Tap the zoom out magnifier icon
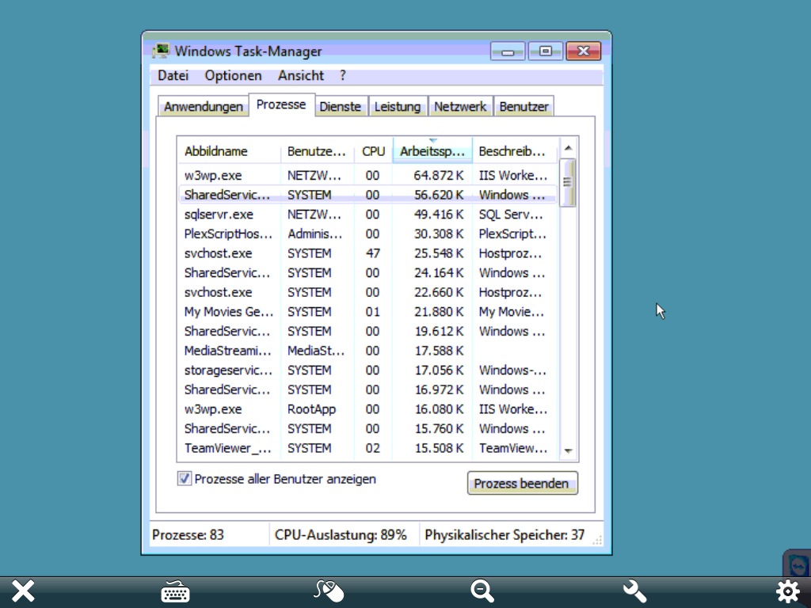 (482, 591)
